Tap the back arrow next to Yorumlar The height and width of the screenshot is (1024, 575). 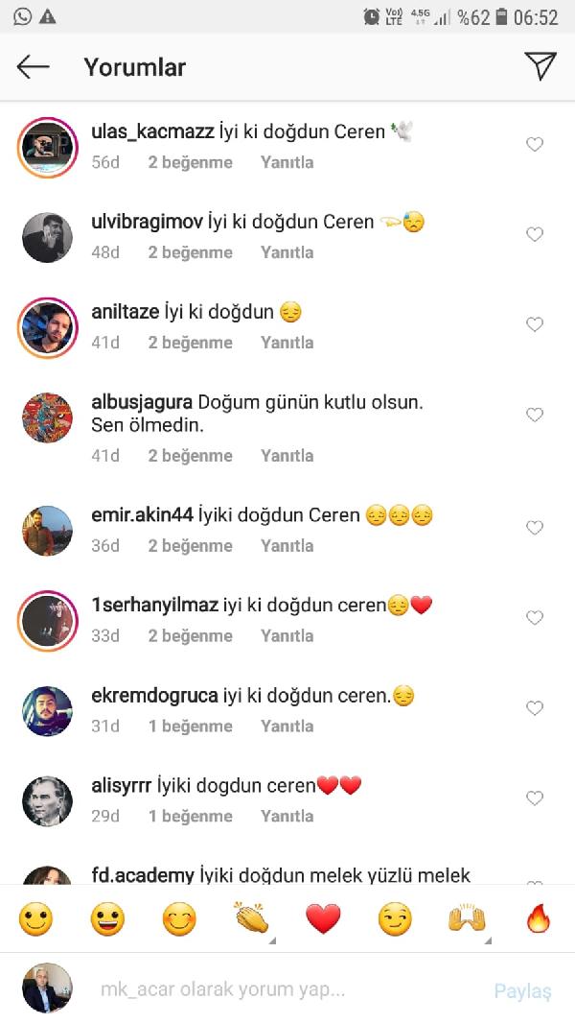[x=33, y=66]
